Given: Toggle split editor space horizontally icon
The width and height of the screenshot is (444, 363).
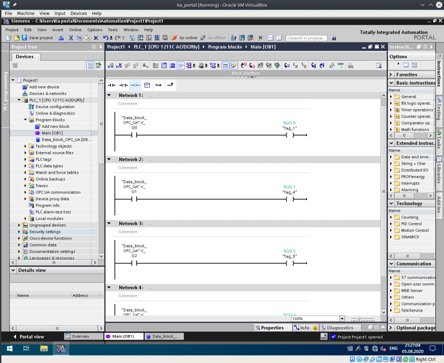Looking at the screenshot, I should point(271,38).
